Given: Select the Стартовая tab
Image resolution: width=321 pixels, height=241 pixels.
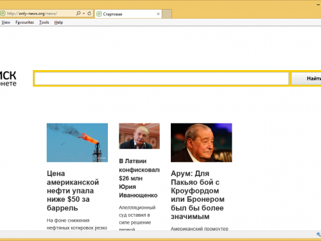Looking at the screenshot, I should (x=128, y=14).
